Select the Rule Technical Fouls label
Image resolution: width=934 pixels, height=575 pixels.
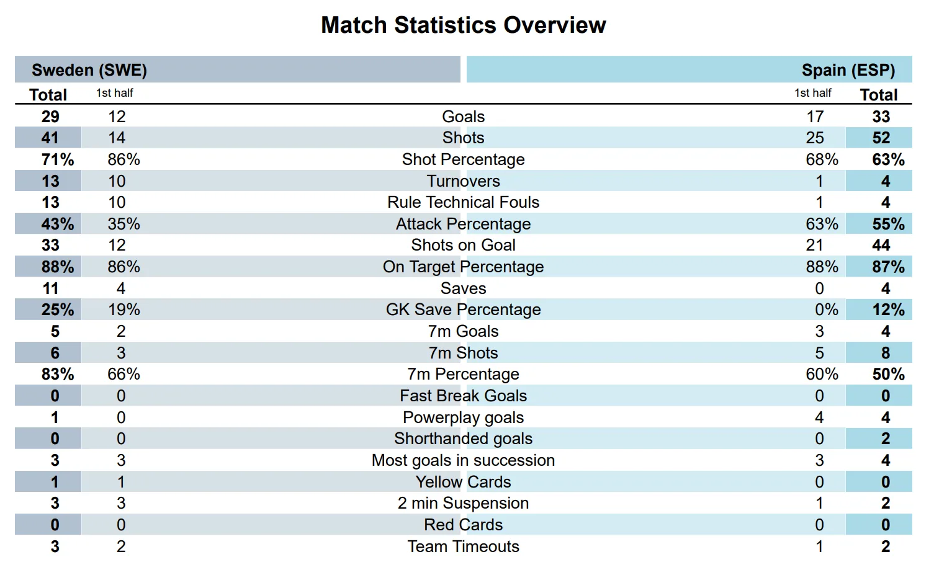tap(463, 202)
